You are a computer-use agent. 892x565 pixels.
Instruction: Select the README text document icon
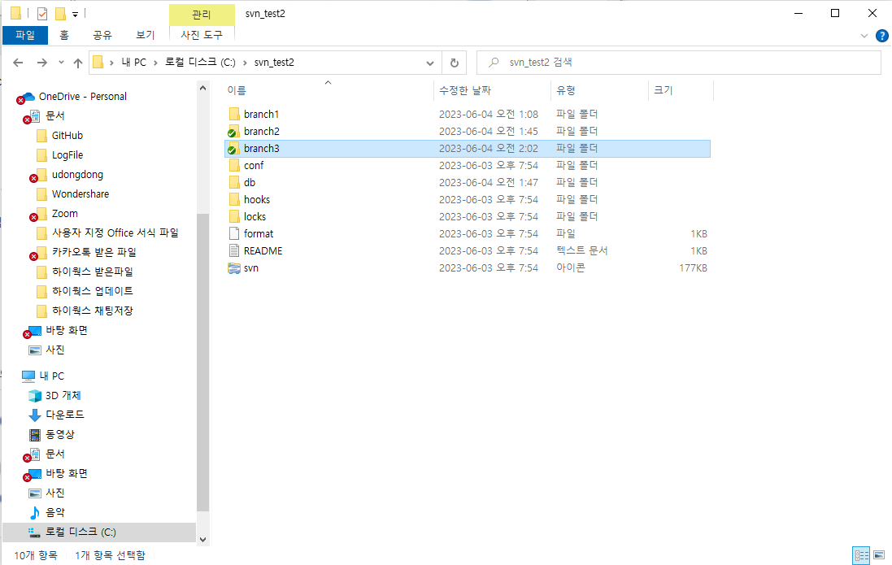click(x=234, y=251)
